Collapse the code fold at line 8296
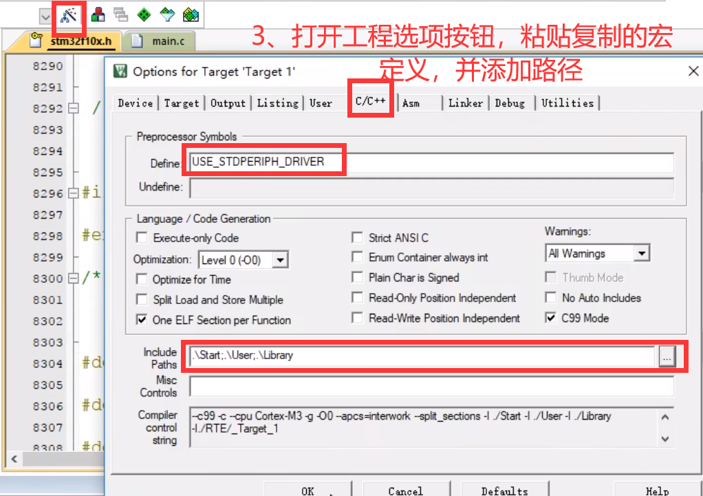The width and height of the screenshot is (703, 496). (73, 193)
